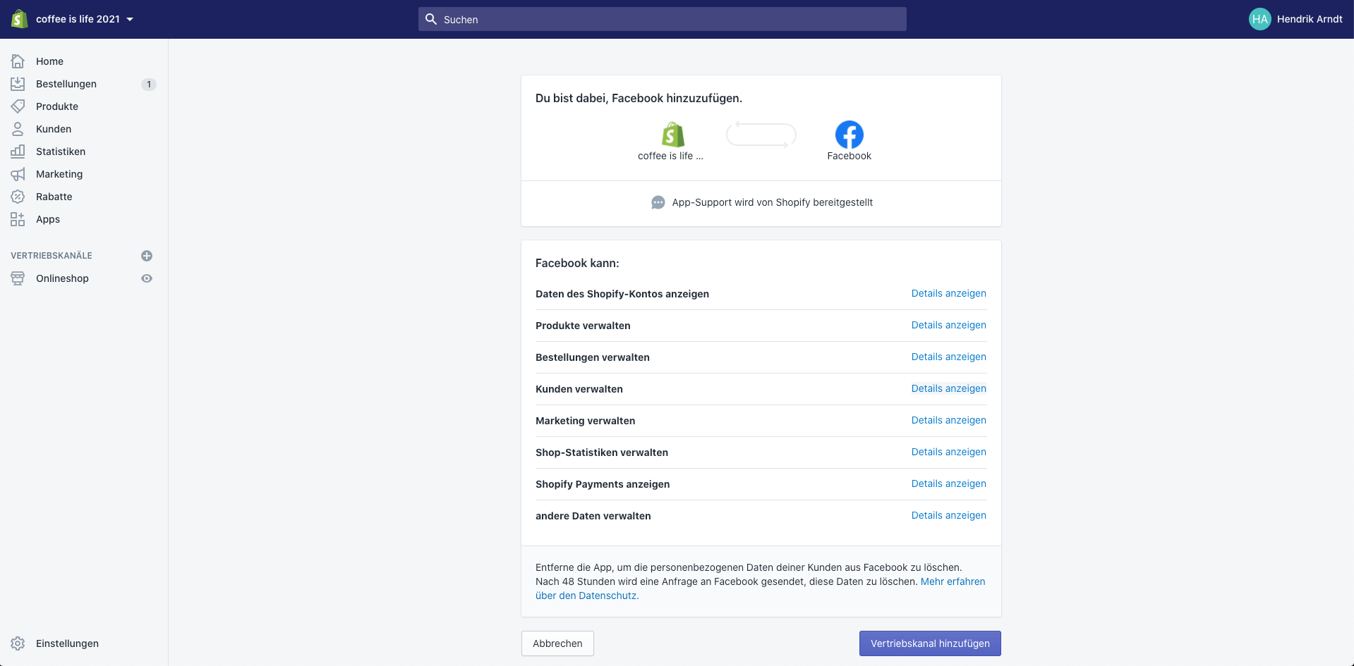Click the HA account avatar
The image size is (1354, 666).
pyautogui.click(x=1259, y=19)
